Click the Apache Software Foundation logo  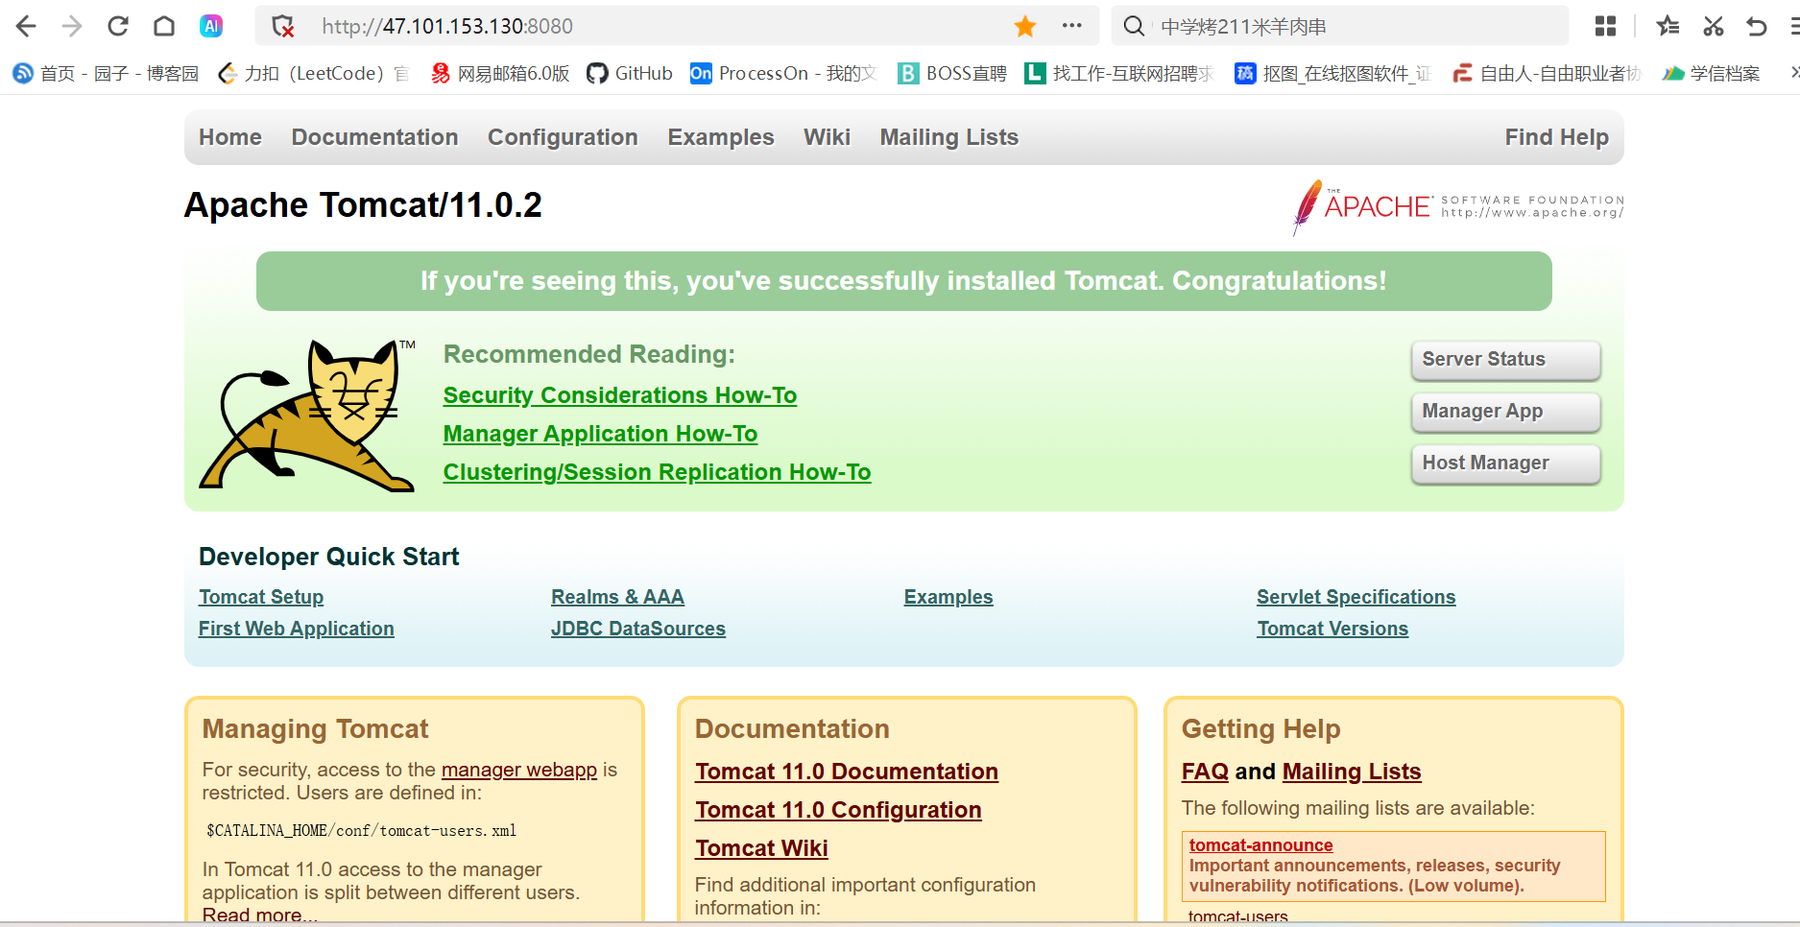pyautogui.click(x=1458, y=206)
